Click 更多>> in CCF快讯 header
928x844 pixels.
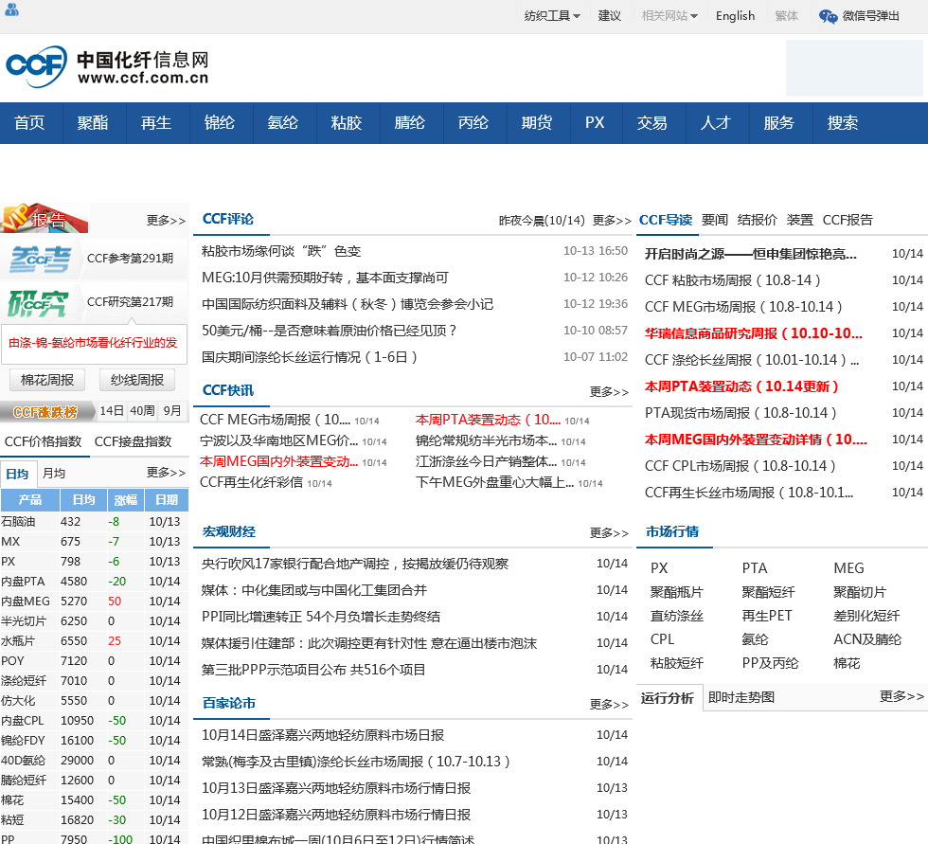(x=609, y=392)
